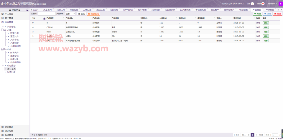
Task: Click 编辑 button for product CRM01
Action: tap(266, 27)
